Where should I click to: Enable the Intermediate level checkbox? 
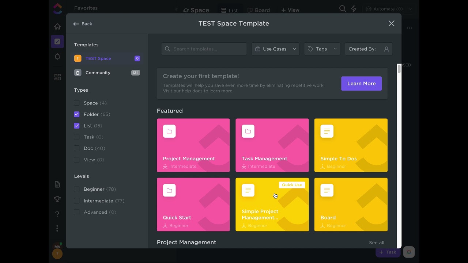point(76,201)
